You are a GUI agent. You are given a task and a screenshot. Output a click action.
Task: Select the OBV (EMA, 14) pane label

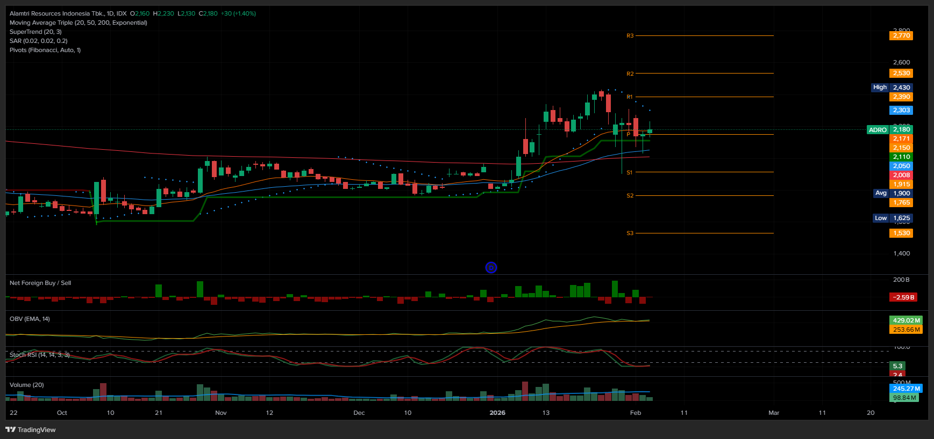[x=30, y=319]
